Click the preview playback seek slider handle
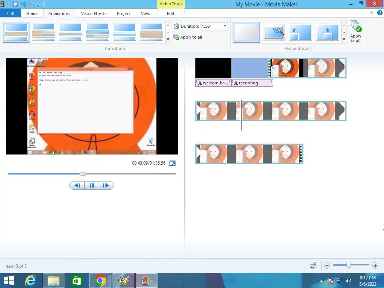Viewport: 384px width, 288px height. (x=83, y=174)
